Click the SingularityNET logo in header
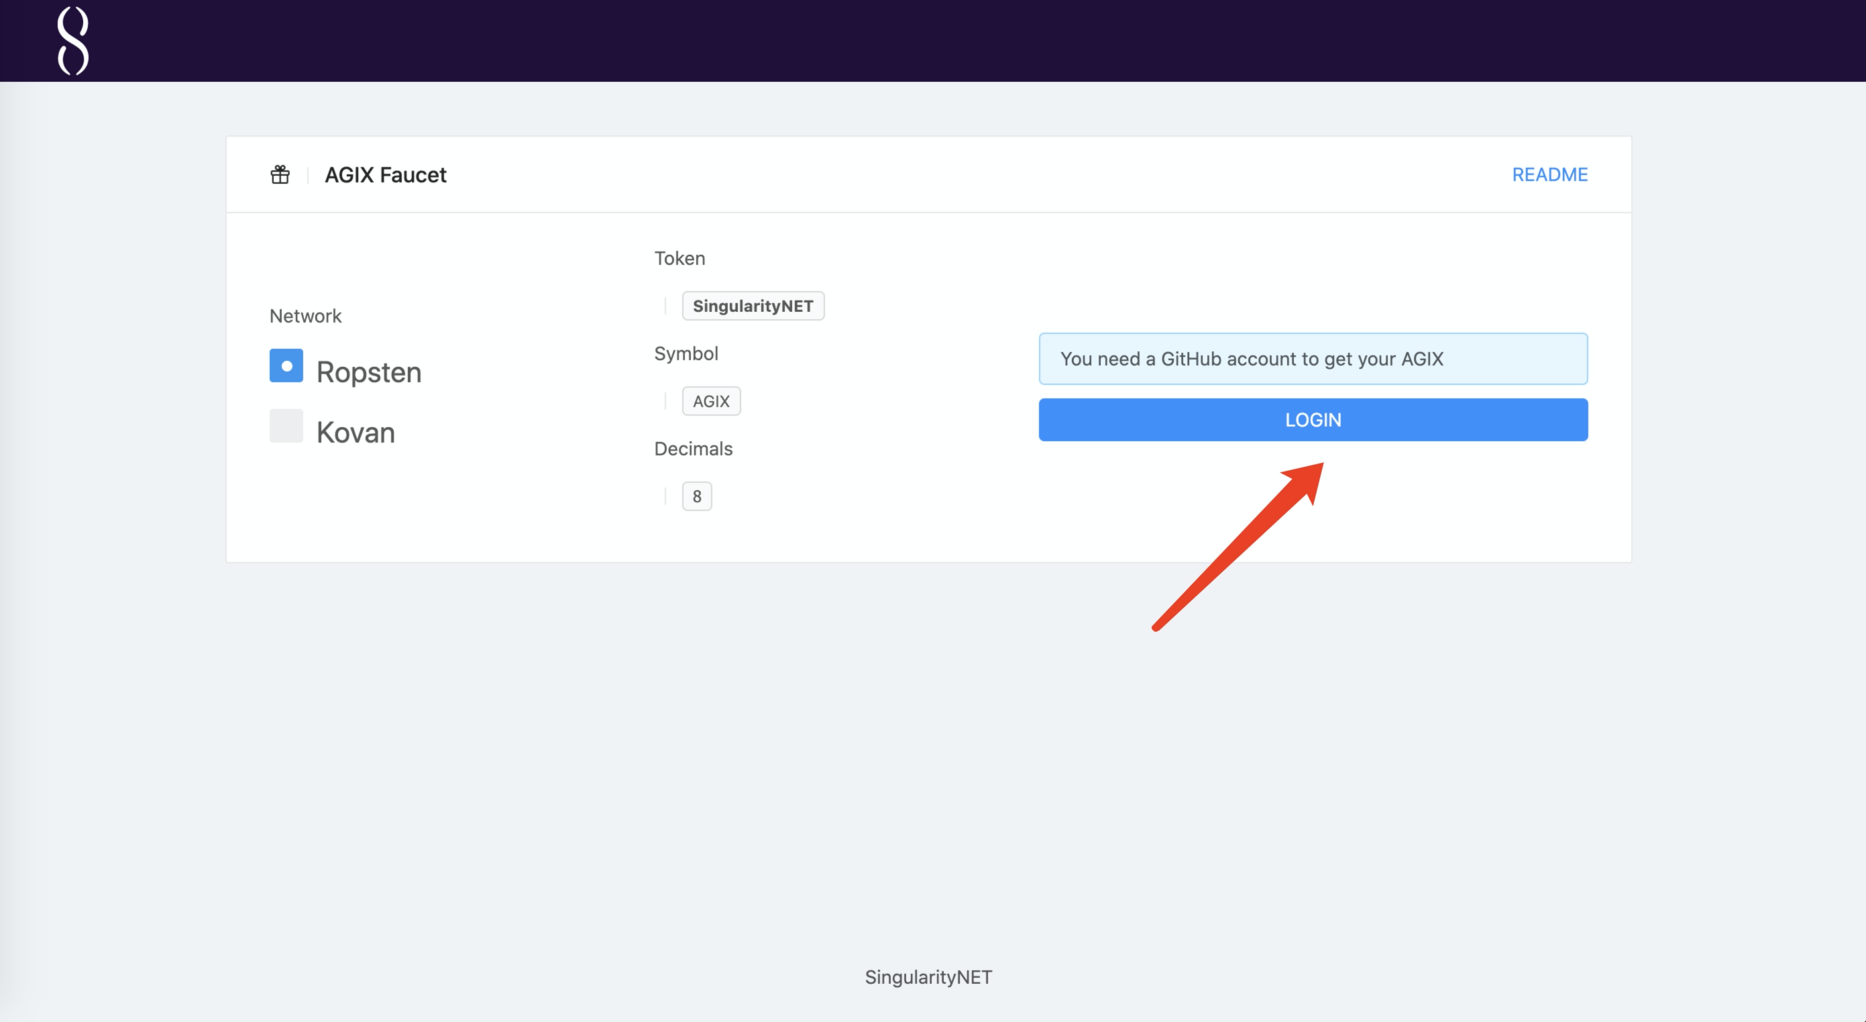Screen dimensions: 1866x1022 pyautogui.click(x=73, y=40)
